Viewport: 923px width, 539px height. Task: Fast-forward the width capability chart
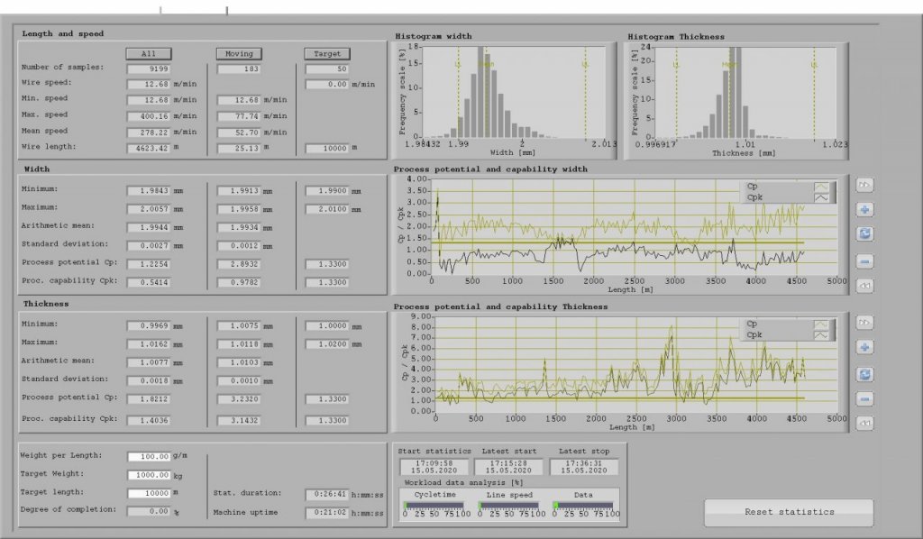click(x=864, y=184)
